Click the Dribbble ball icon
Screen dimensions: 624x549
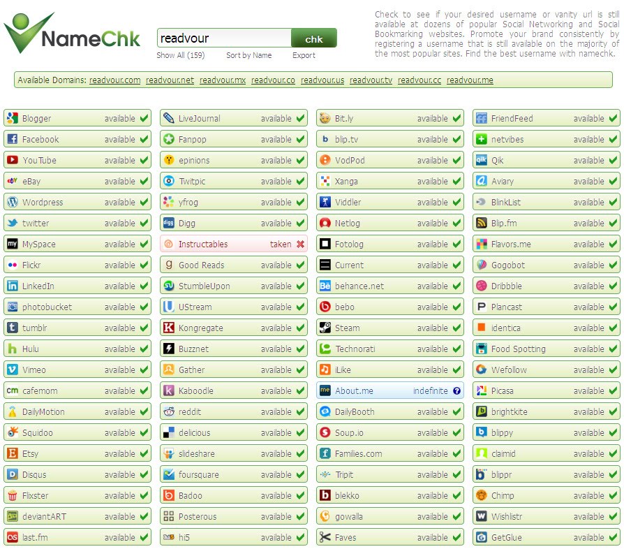click(482, 286)
